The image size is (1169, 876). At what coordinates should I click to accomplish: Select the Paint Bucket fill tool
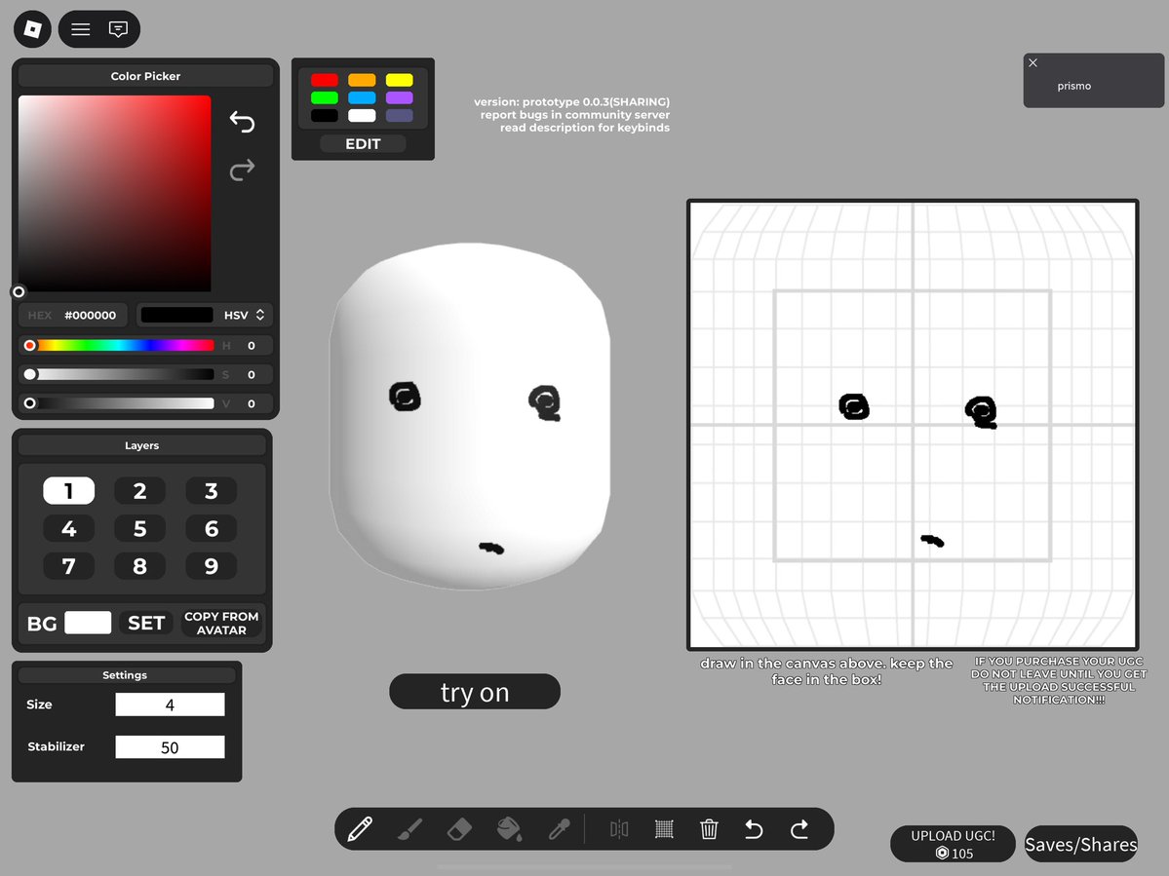click(x=509, y=829)
